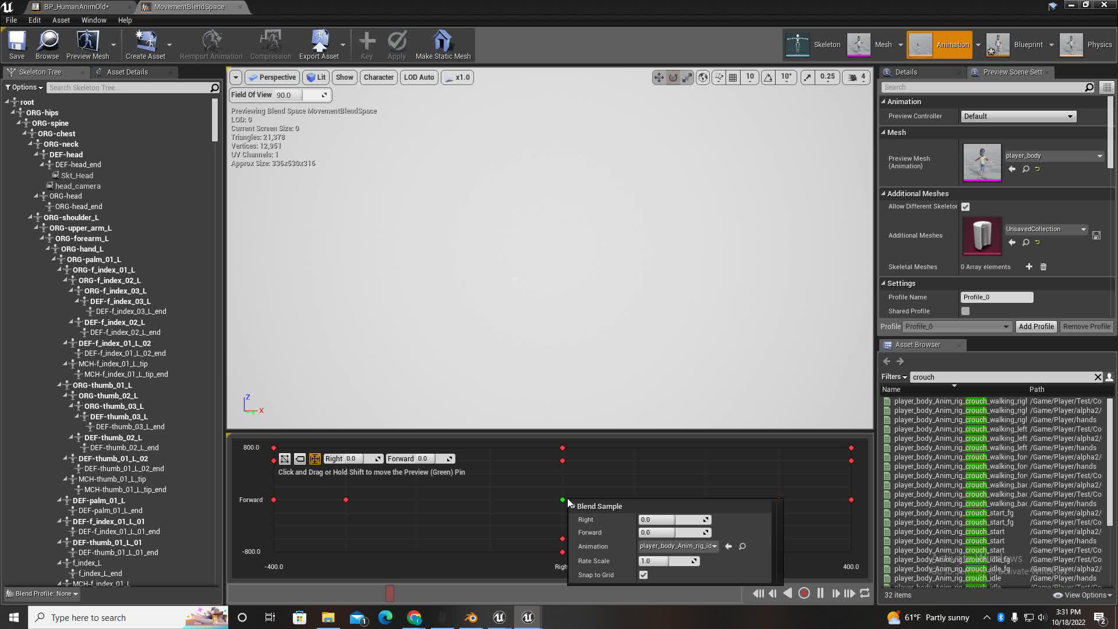Add a skeletal mesh array element

click(1029, 267)
